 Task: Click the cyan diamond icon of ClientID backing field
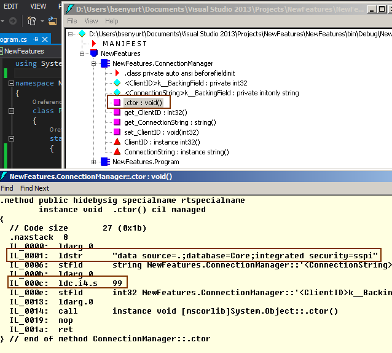coord(117,83)
